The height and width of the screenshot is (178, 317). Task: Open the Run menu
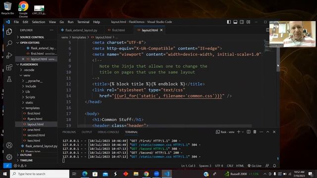click(70, 22)
